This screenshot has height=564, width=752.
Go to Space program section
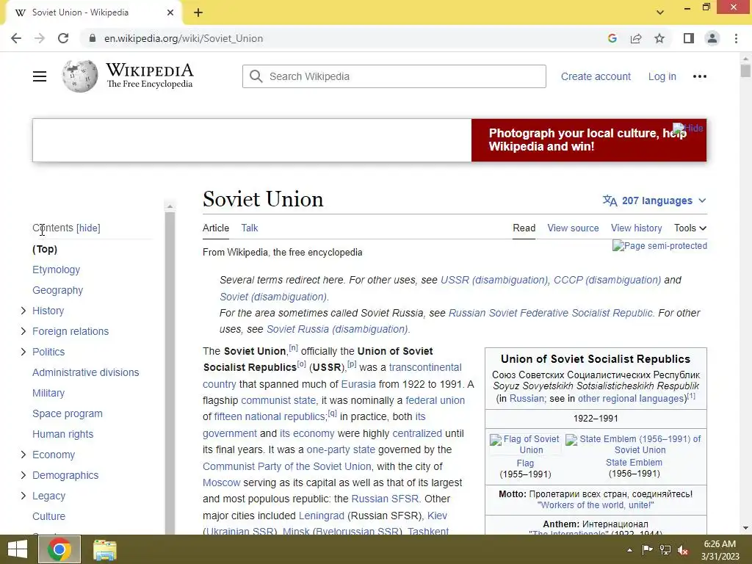pos(67,413)
